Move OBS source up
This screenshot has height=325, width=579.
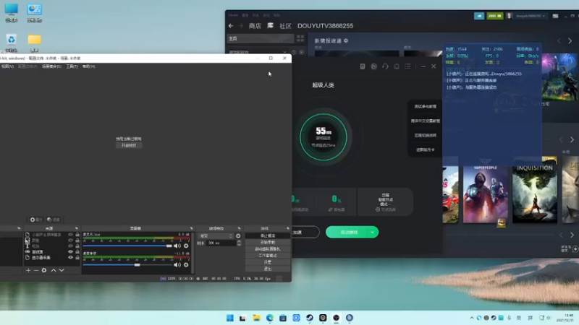coord(53,270)
